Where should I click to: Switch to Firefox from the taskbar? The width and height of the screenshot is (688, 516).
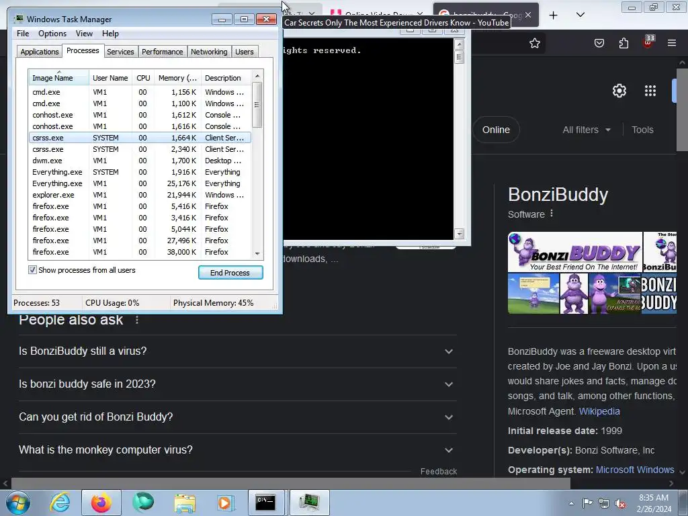click(x=101, y=503)
